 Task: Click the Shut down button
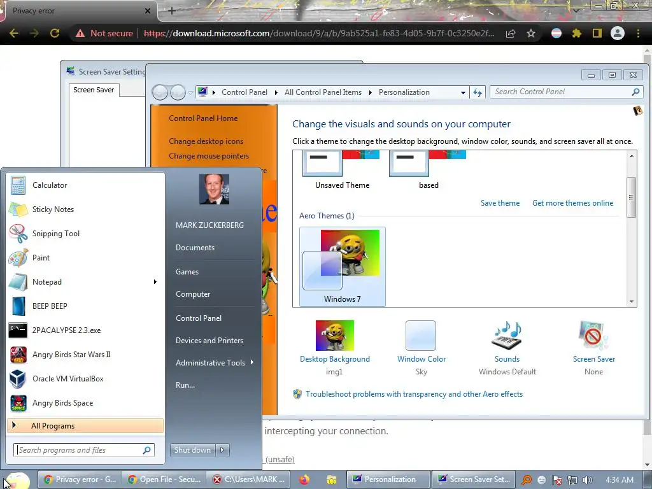pyautogui.click(x=193, y=450)
